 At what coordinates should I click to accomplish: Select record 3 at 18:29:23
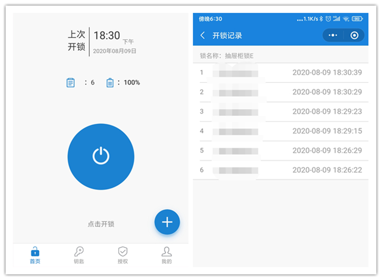[281, 111]
